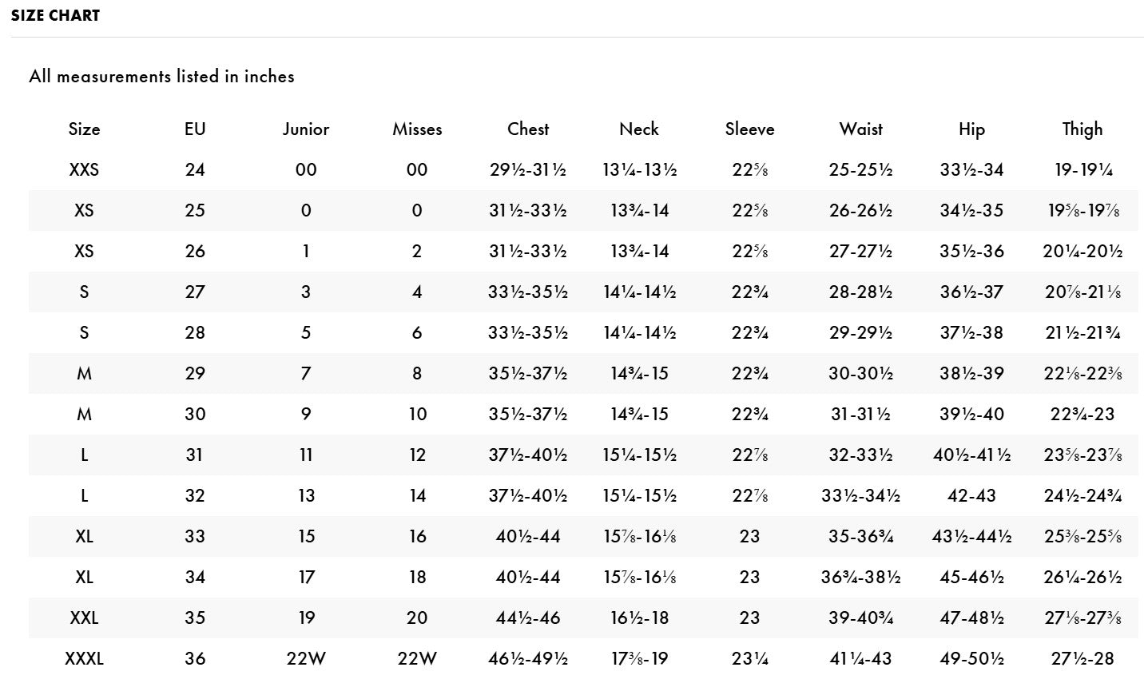
Task: Select the Sleeve column header
Action: [749, 129]
